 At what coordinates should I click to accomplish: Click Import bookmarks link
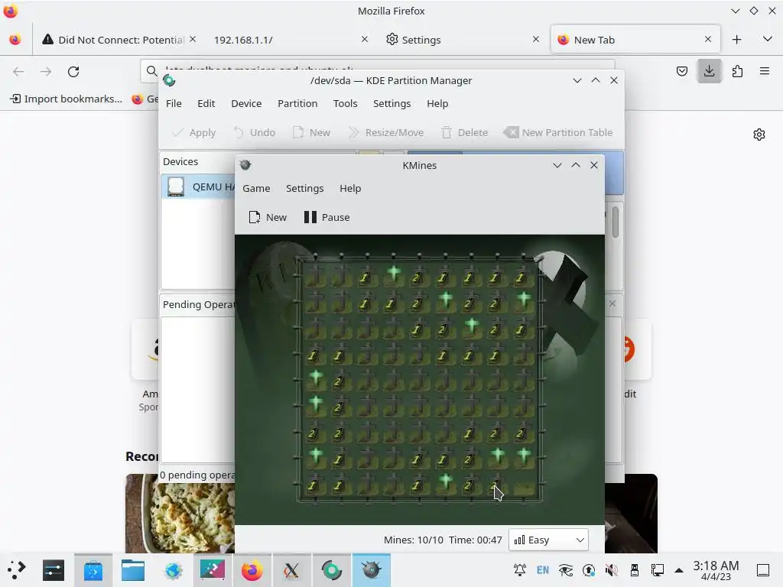(67, 99)
